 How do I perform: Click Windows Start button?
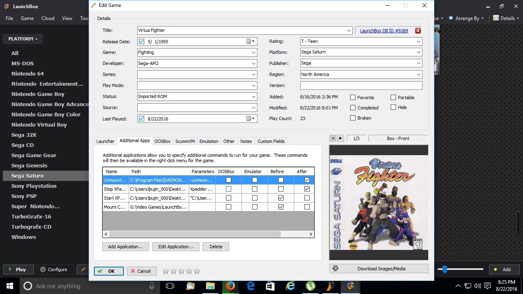click(x=10, y=286)
